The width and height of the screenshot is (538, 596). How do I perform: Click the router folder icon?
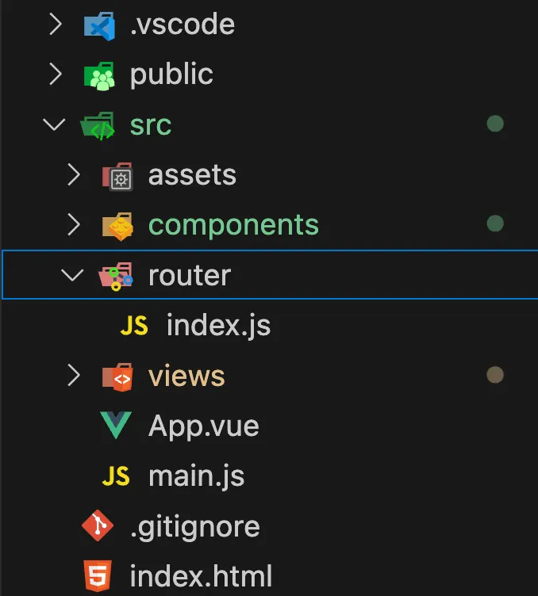click(x=116, y=277)
